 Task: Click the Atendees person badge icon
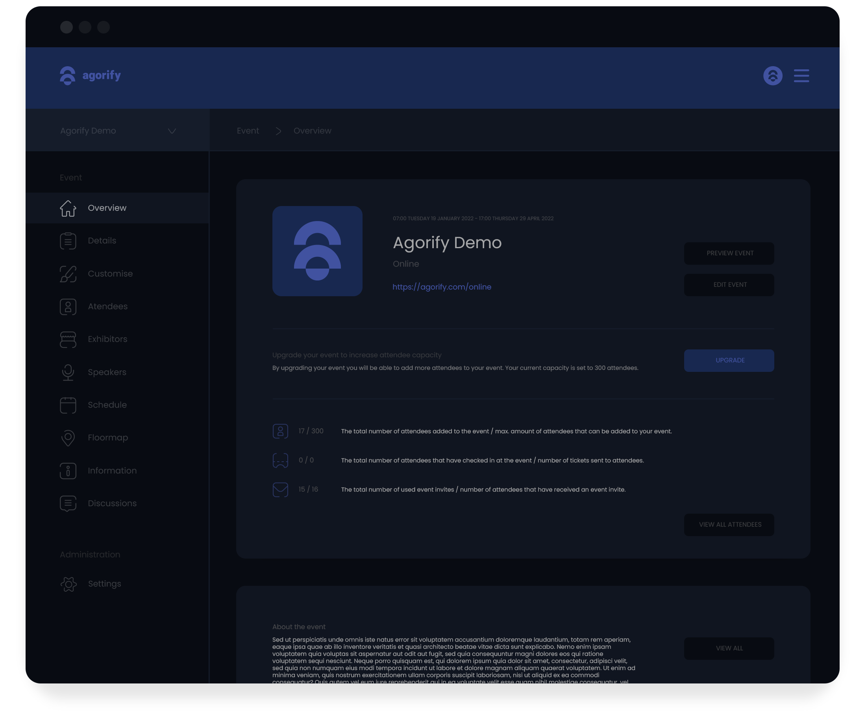click(68, 307)
